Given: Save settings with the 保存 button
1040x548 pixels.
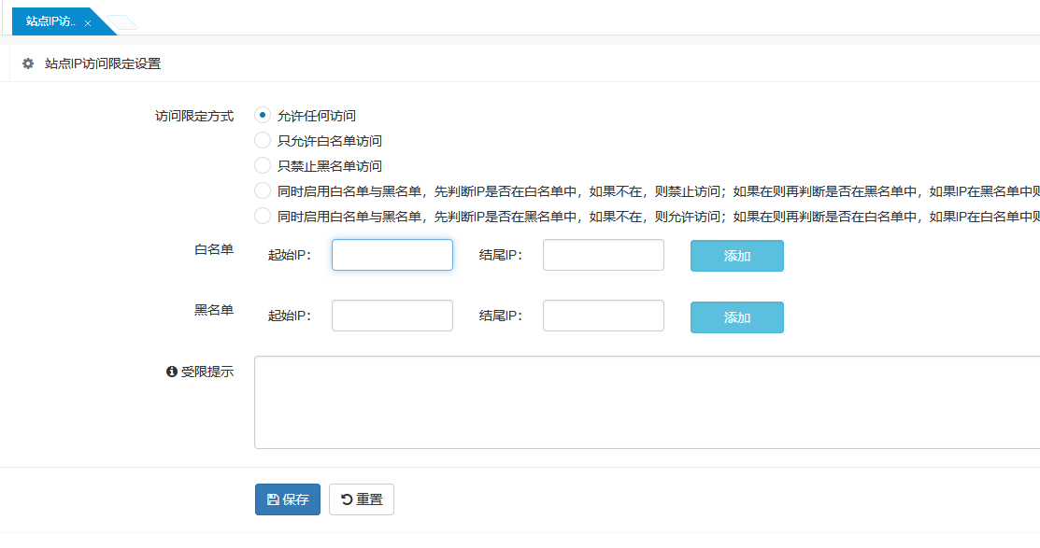Looking at the screenshot, I should [x=287, y=499].
